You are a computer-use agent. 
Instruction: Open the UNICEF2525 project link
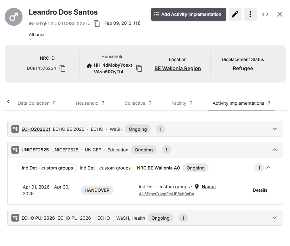35,150
